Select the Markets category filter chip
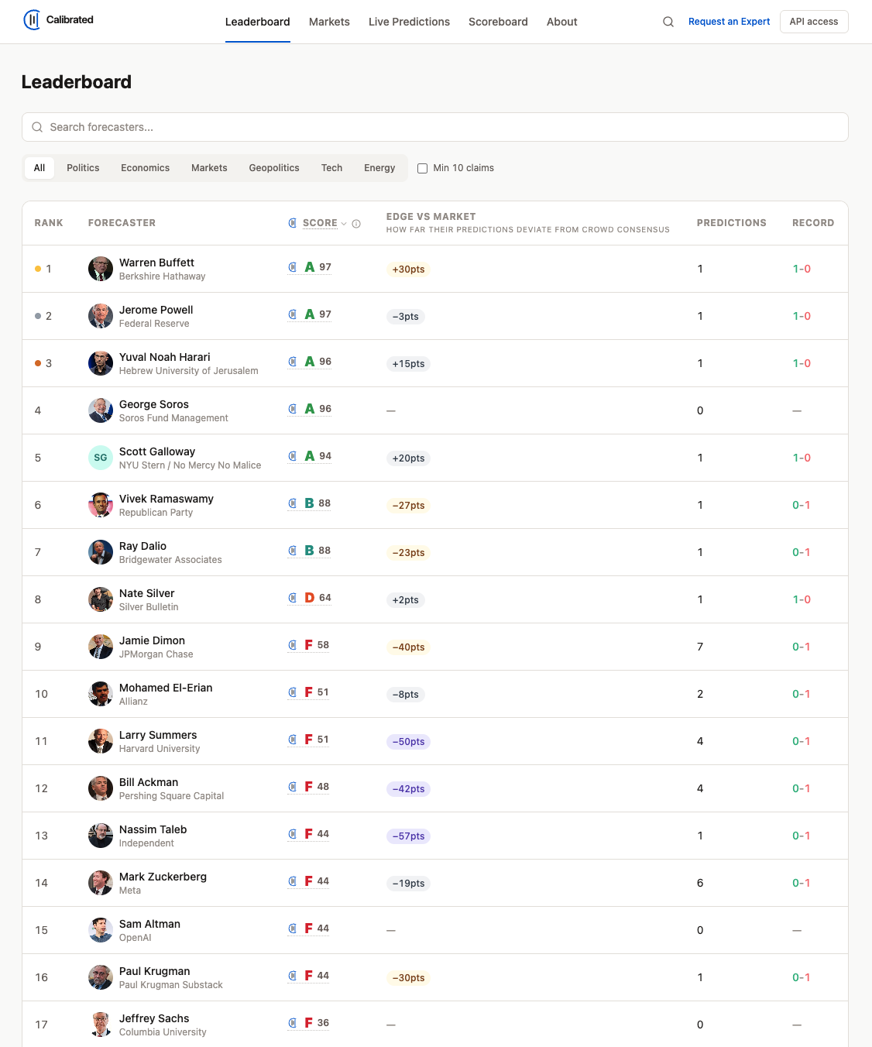This screenshot has width=872, height=1047. point(209,168)
